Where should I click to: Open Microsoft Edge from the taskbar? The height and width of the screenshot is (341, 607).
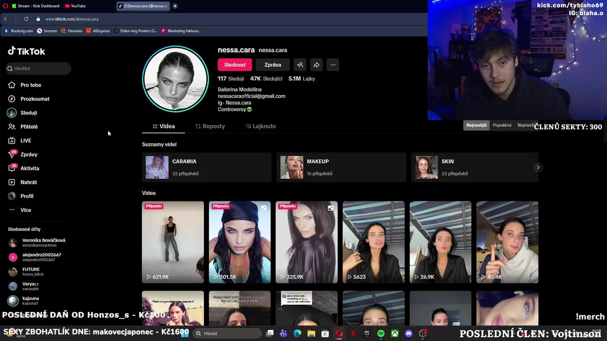click(x=297, y=333)
